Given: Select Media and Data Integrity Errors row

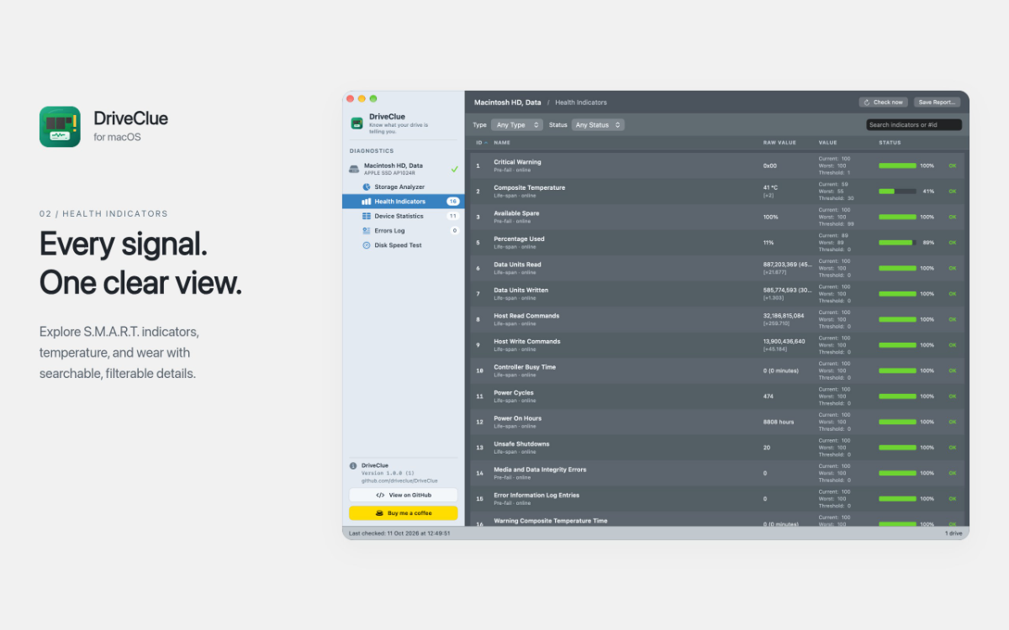Looking at the screenshot, I should point(717,474).
